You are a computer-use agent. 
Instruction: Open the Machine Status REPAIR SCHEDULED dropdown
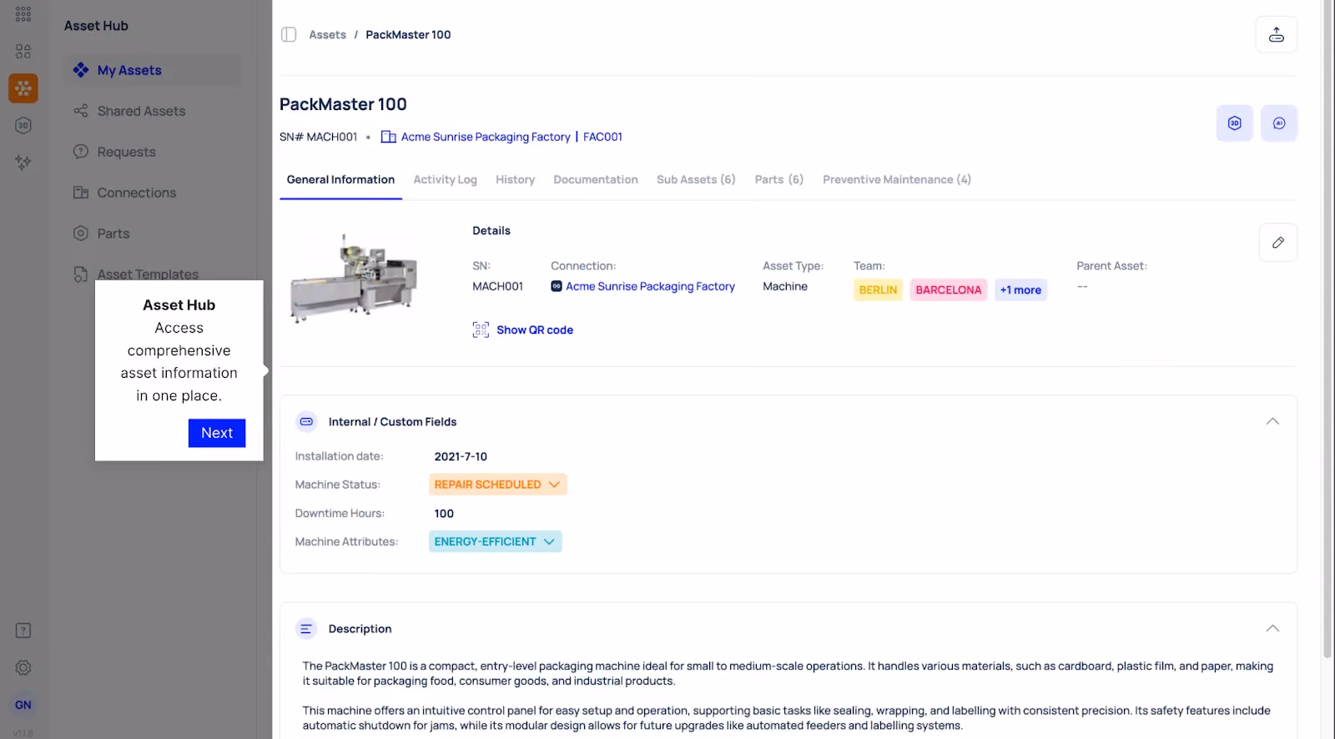click(x=497, y=485)
